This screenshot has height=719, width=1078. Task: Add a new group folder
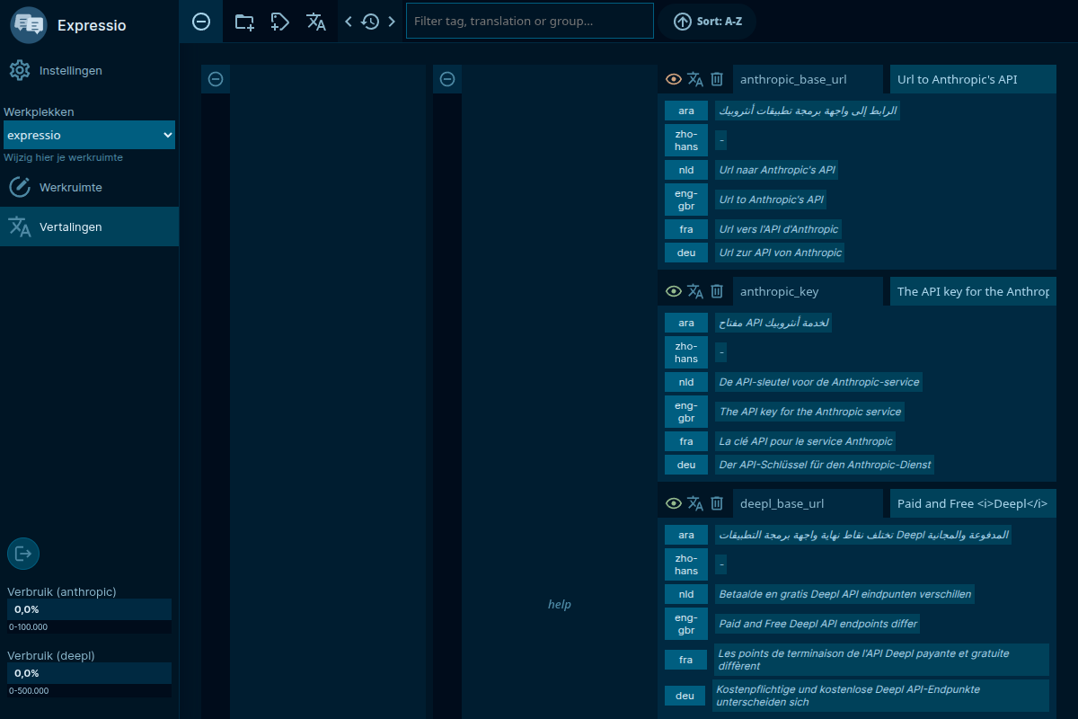pos(244,22)
